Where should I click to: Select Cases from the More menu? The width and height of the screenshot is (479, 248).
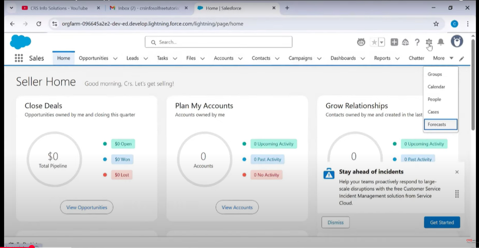tap(441, 112)
